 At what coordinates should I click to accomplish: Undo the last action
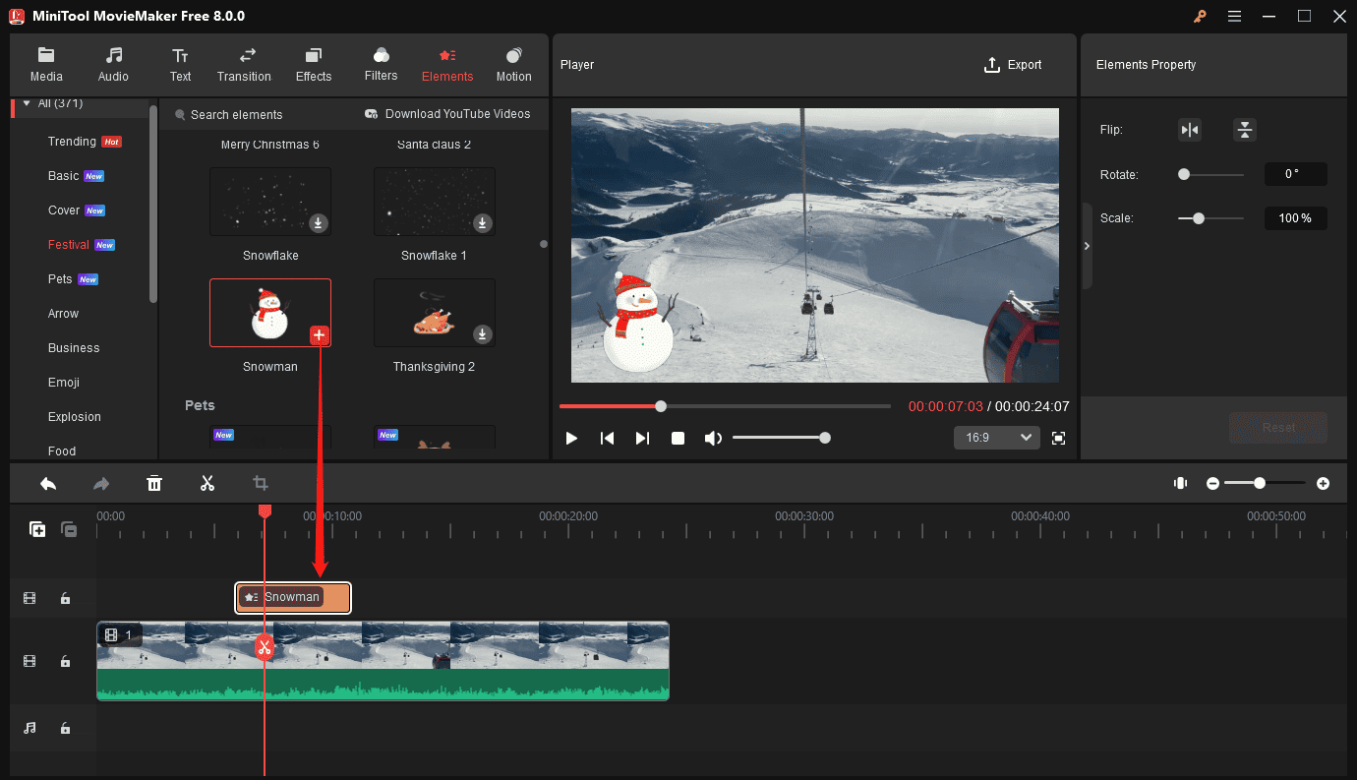48,483
